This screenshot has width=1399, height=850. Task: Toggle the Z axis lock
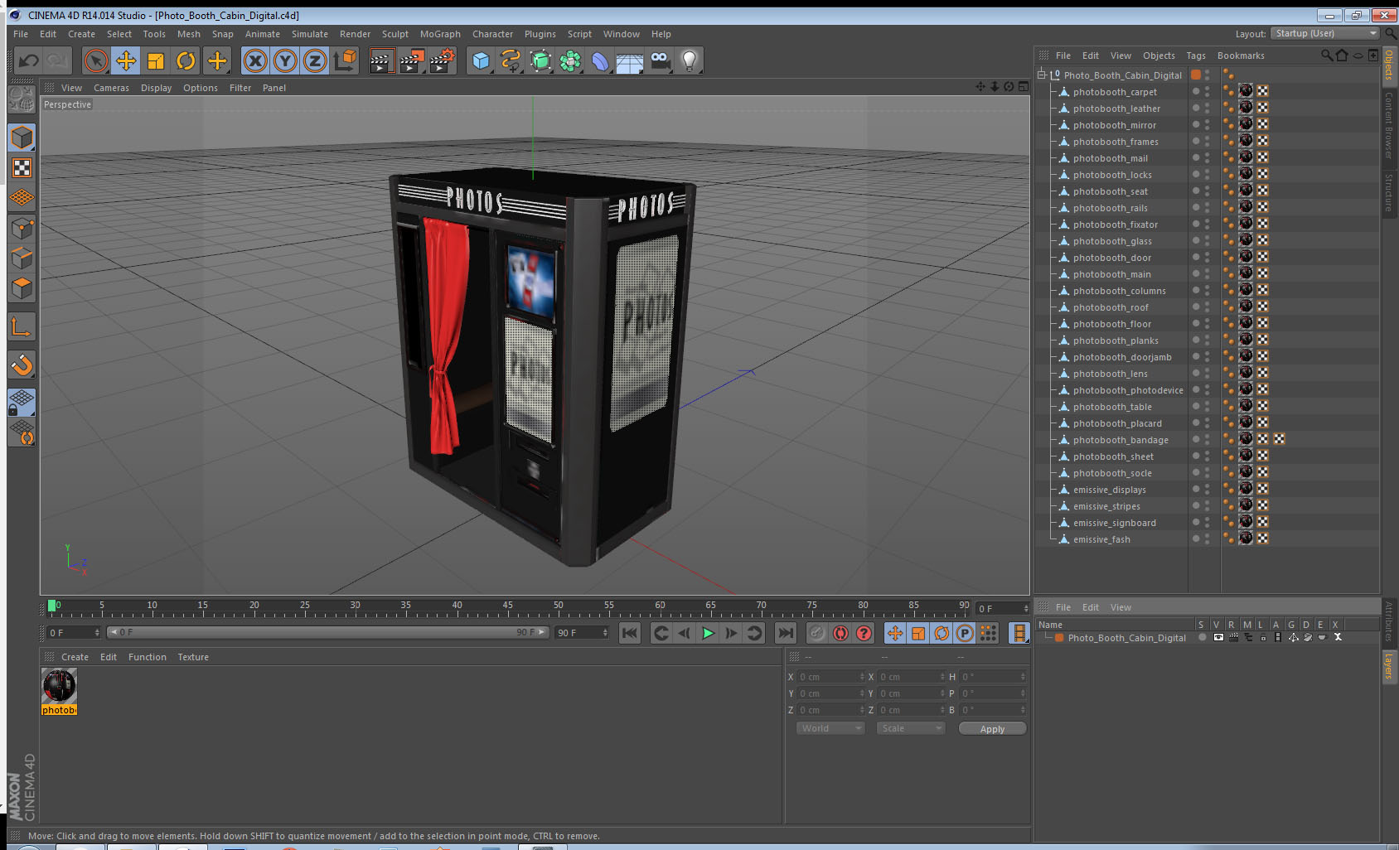click(315, 60)
